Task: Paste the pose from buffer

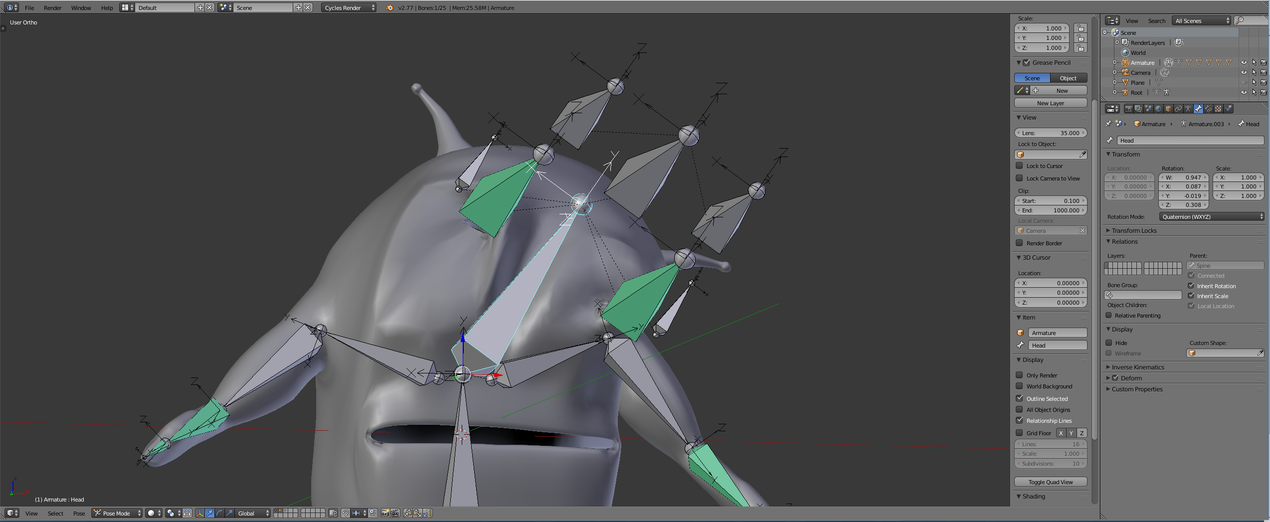Action: click(x=417, y=513)
